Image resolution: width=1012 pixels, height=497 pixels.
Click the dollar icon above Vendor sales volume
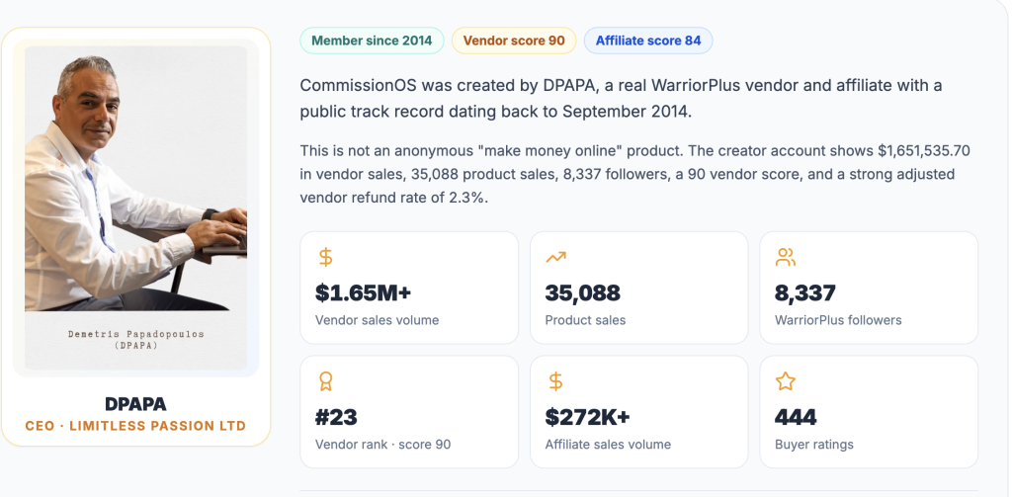(326, 258)
